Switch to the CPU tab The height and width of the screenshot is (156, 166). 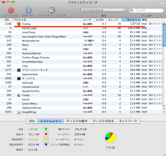[32, 121]
